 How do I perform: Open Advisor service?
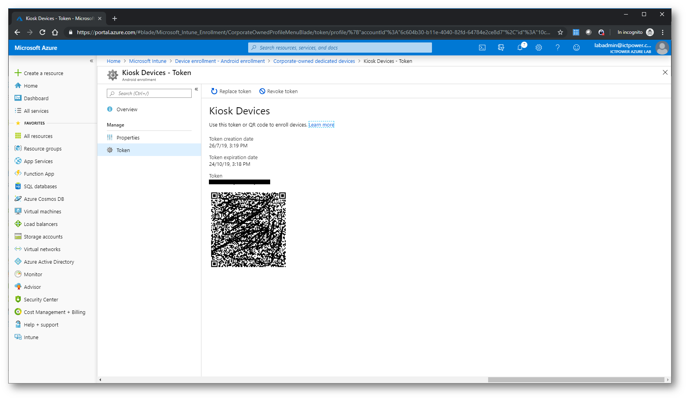(x=32, y=287)
